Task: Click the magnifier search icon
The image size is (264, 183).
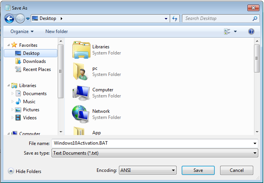Action: point(255,18)
